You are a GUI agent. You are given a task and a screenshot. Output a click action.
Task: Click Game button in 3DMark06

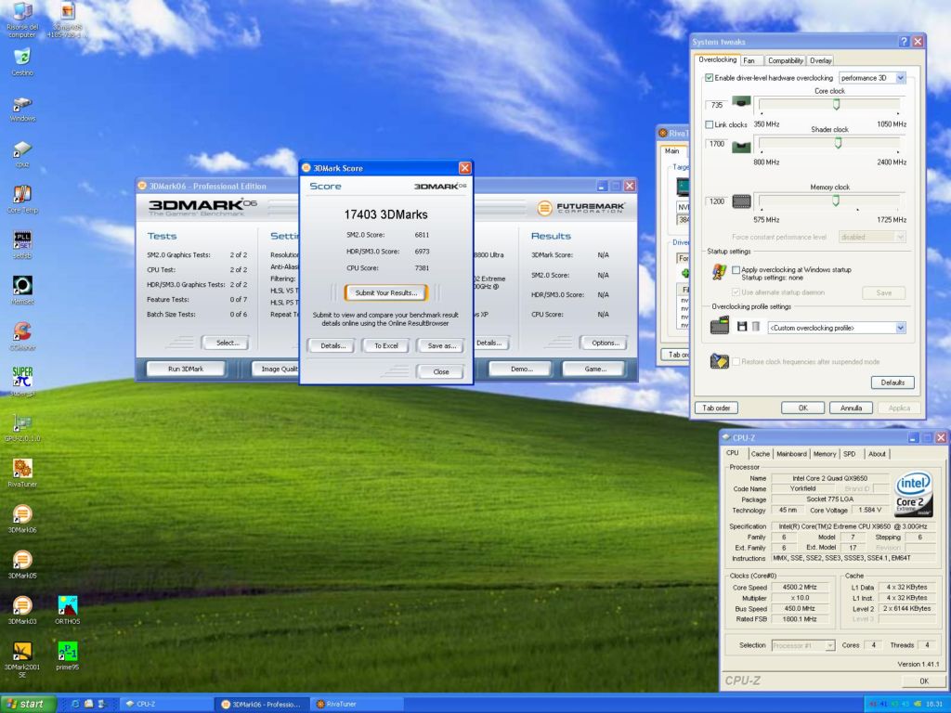point(594,369)
